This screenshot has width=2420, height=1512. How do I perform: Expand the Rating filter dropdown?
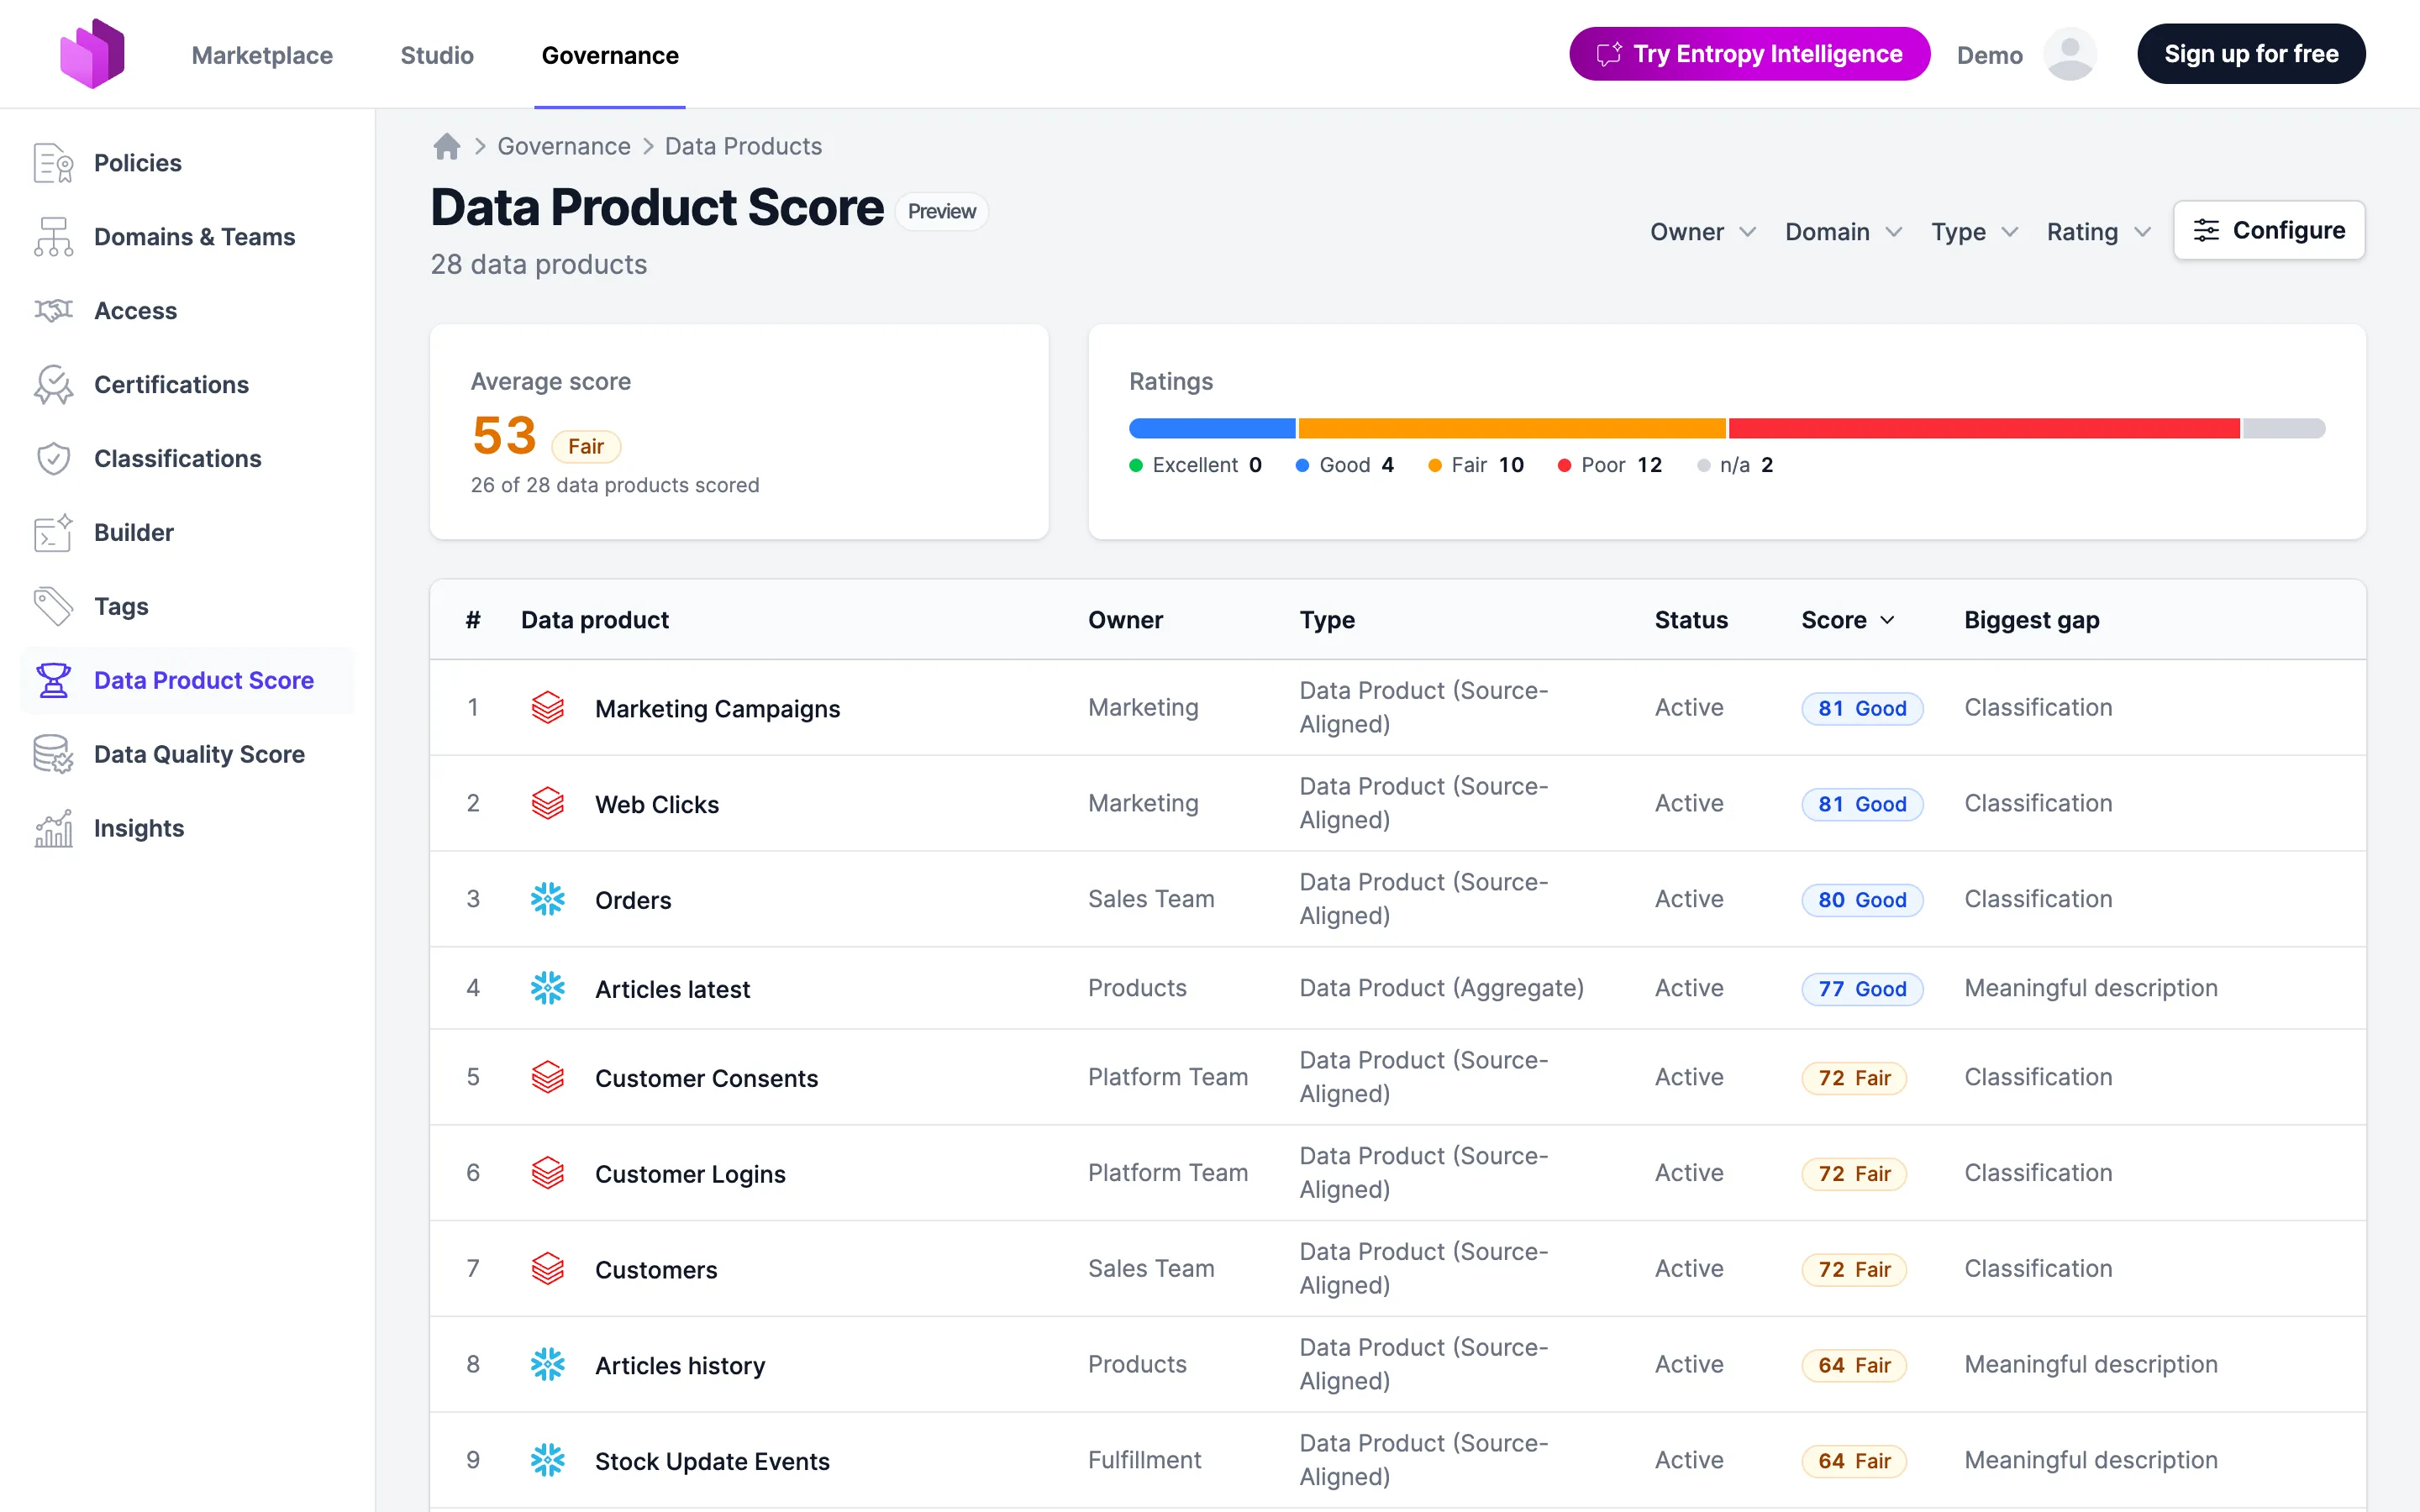tap(2098, 232)
